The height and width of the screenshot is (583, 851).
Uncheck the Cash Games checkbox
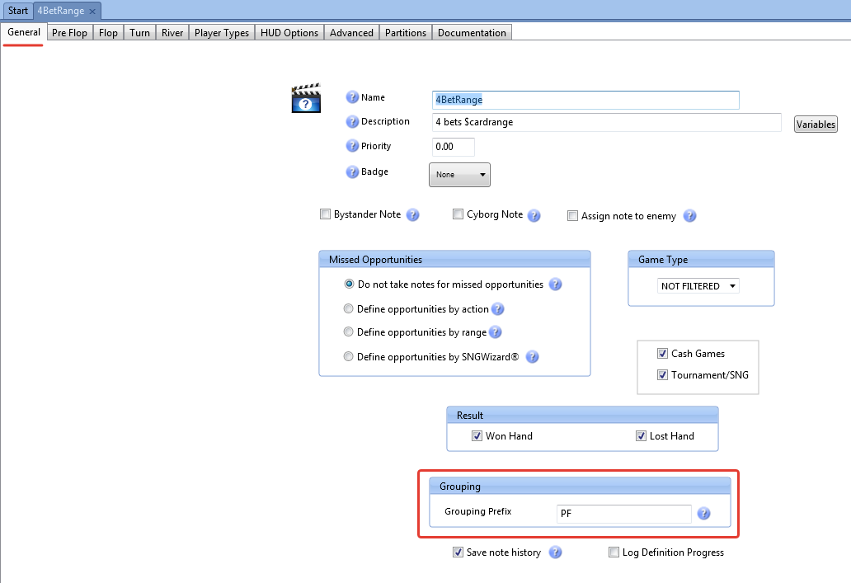[662, 353]
